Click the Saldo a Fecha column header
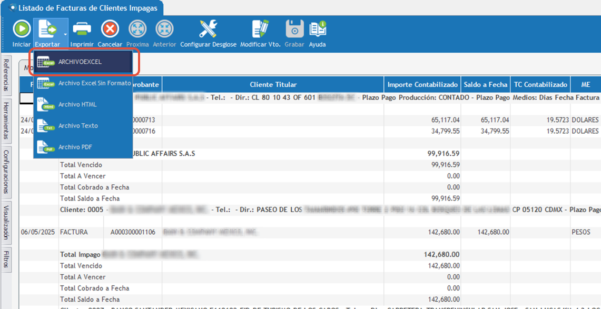The height and width of the screenshot is (309, 601). tap(486, 85)
